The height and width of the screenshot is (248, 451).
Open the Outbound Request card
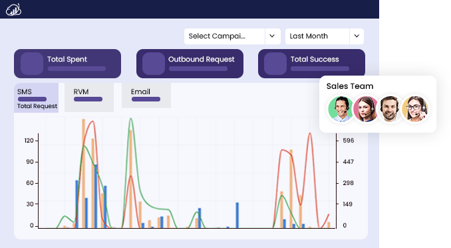(x=190, y=64)
